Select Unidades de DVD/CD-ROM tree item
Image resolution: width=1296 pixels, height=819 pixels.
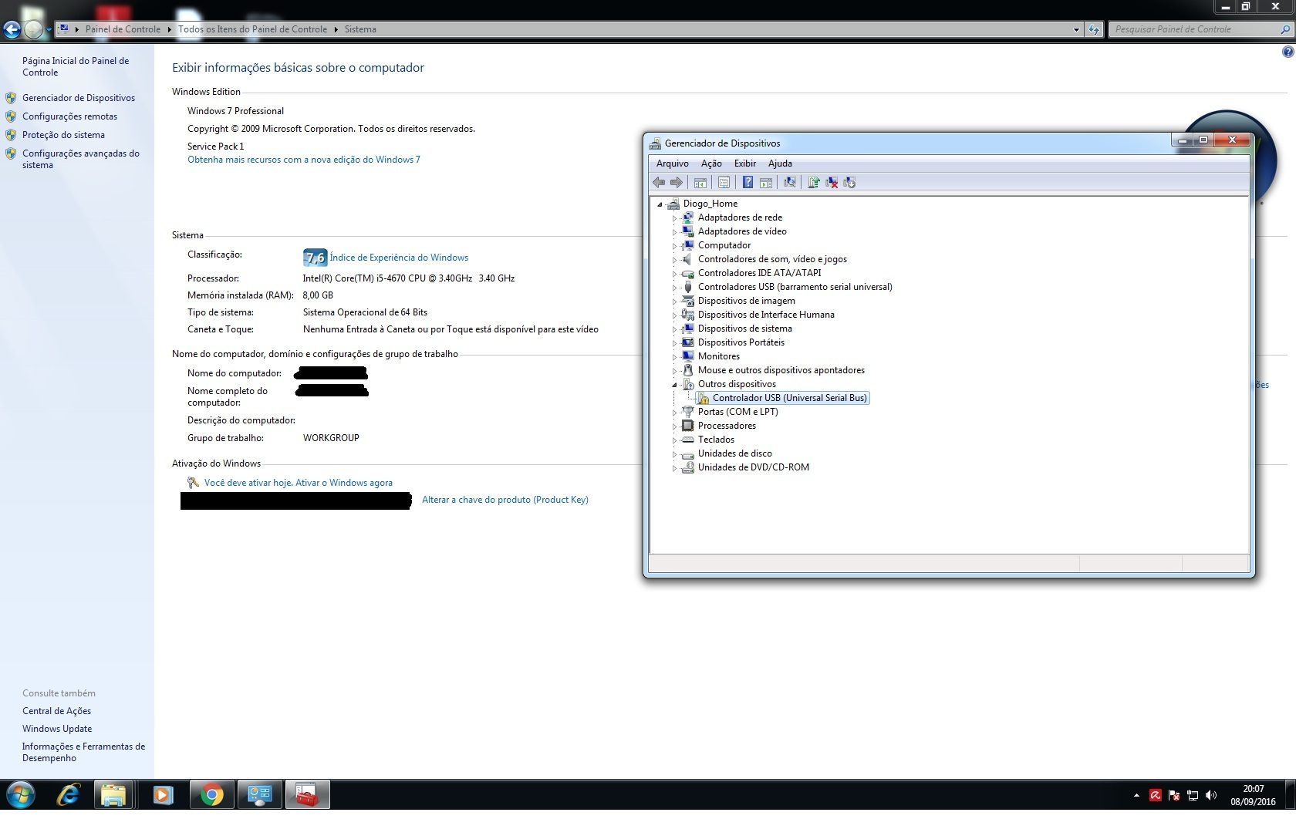pos(753,467)
